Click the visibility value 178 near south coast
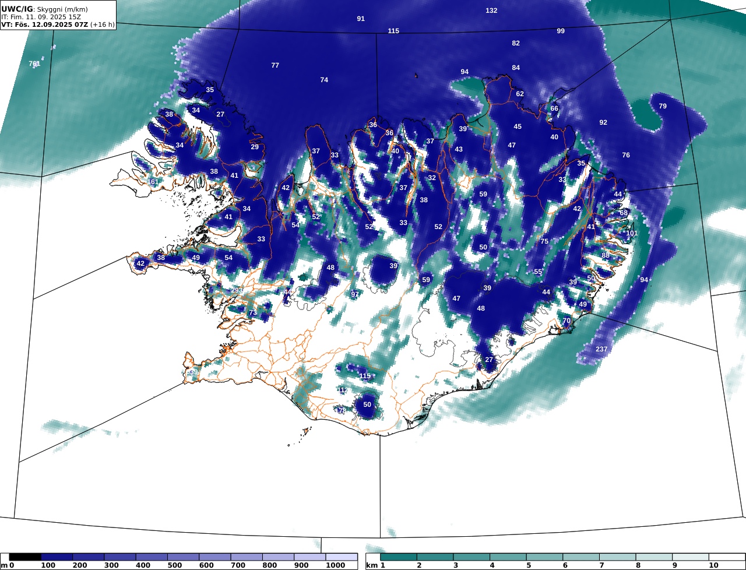Viewport: 746px width, 570px height. (x=340, y=411)
